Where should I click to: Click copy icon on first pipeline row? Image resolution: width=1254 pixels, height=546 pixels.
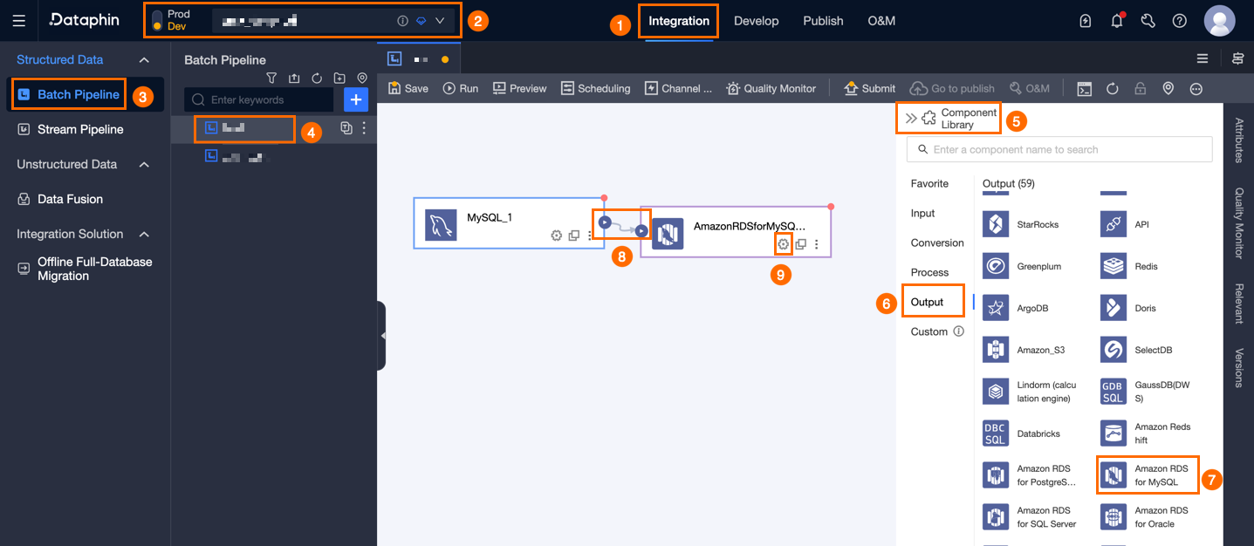coord(346,128)
